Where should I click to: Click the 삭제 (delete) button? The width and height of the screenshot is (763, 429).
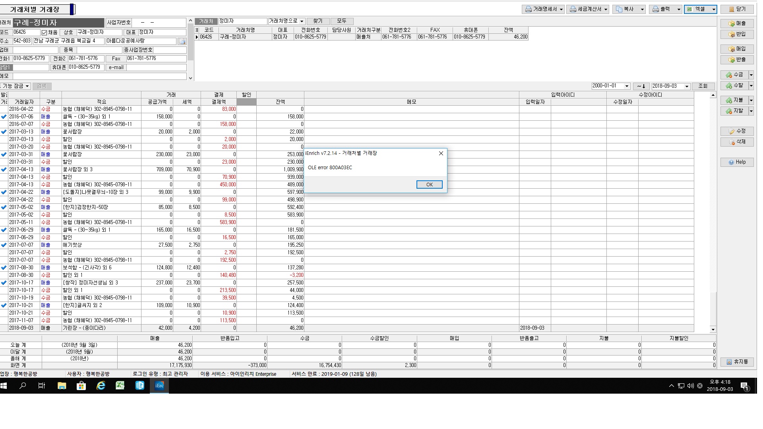(737, 142)
